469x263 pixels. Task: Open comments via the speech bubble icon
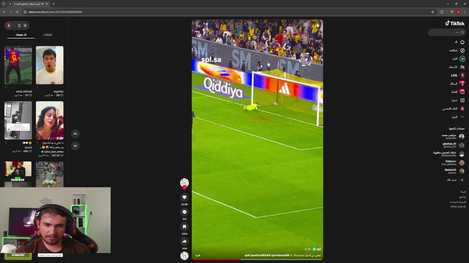(184, 212)
